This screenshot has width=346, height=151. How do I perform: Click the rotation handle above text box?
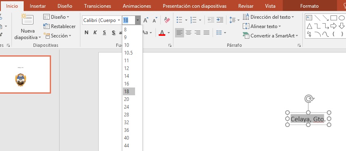click(x=309, y=99)
